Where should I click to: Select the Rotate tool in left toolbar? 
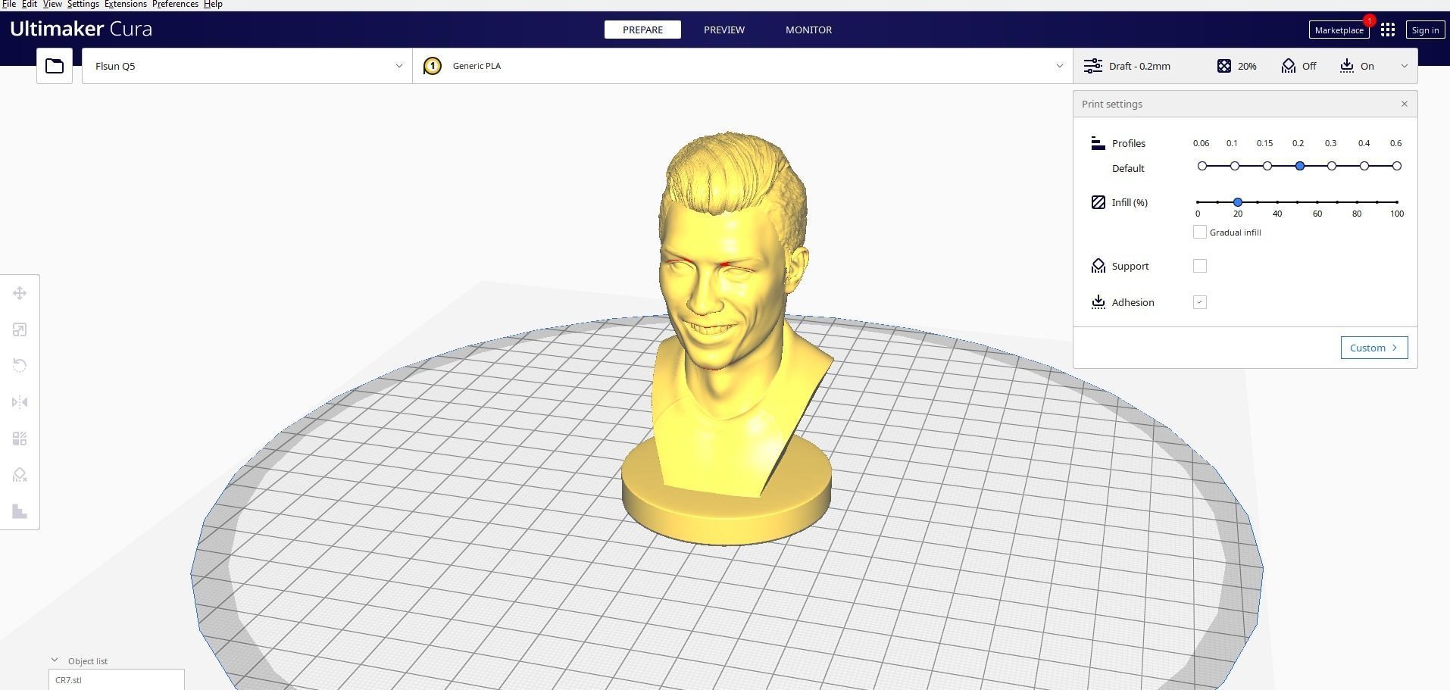(x=20, y=366)
